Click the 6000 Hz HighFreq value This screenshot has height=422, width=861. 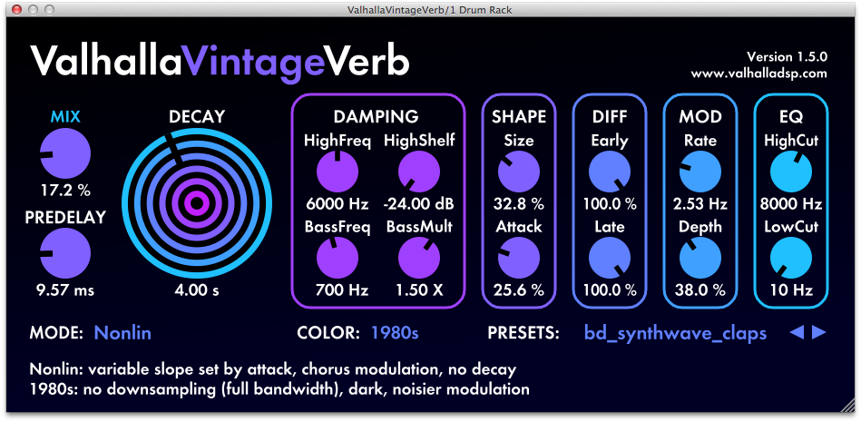tap(338, 204)
